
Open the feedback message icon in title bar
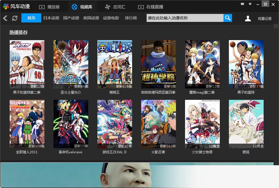(242, 4)
